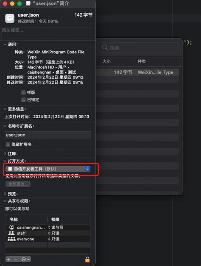Click the user.json filename field
Screen dimensions: 201x266
[x=48, y=135]
